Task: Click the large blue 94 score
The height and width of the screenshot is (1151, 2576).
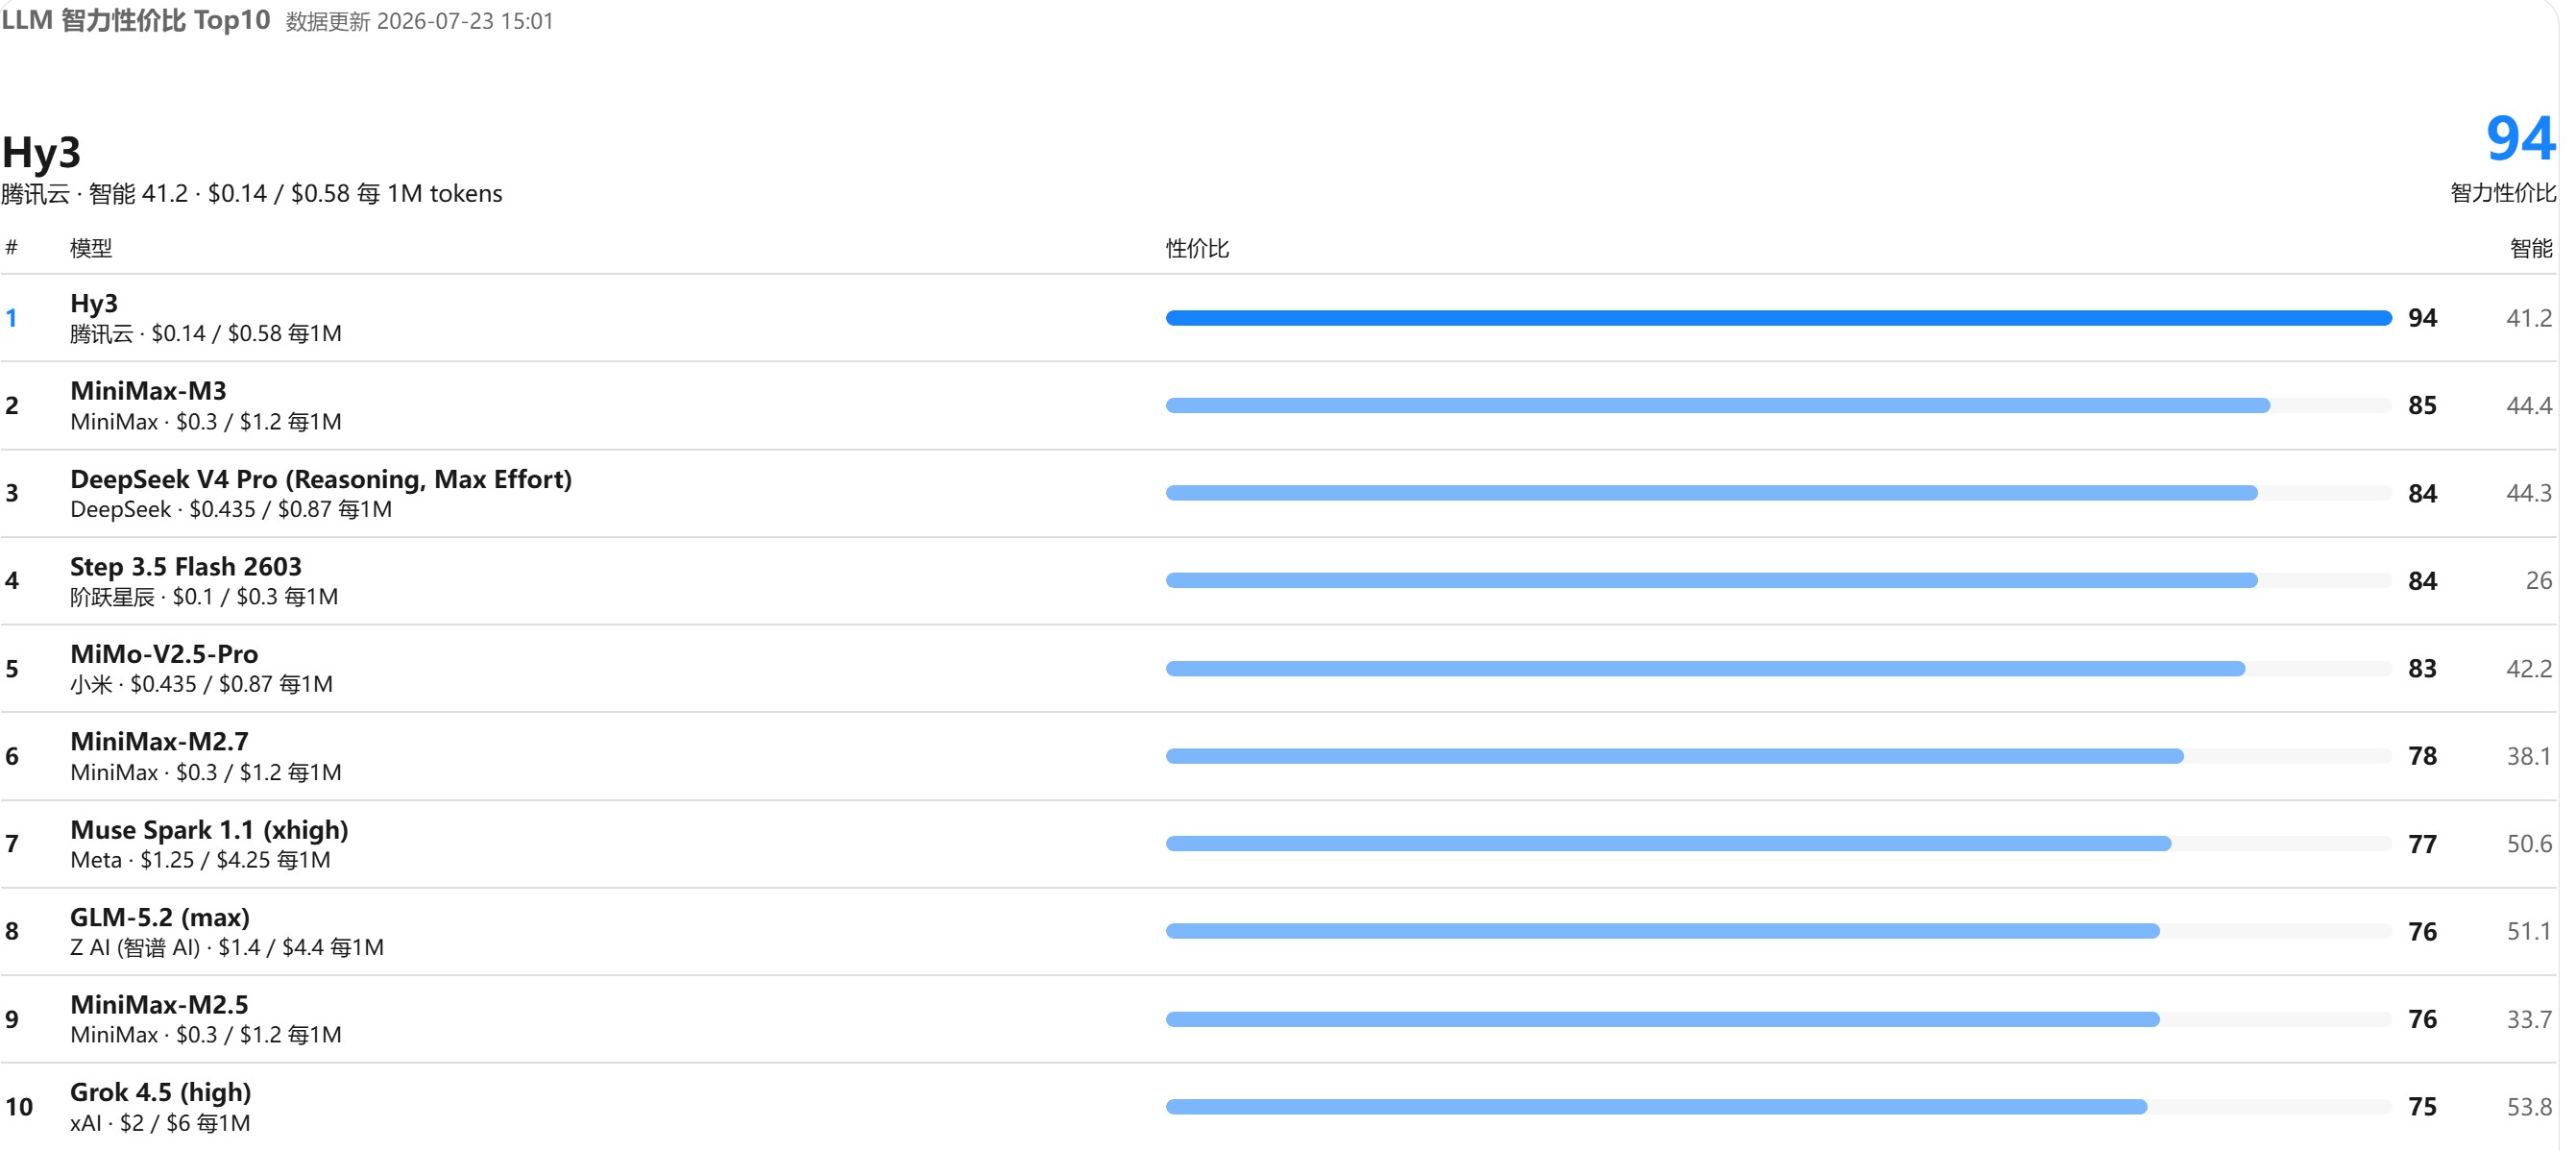Action: coord(2520,138)
